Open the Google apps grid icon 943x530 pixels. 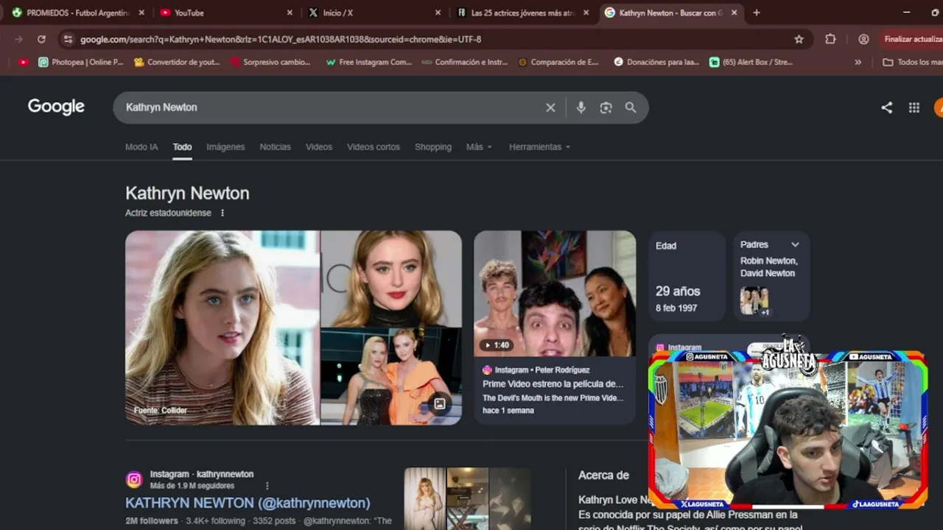pyautogui.click(x=914, y=107)
